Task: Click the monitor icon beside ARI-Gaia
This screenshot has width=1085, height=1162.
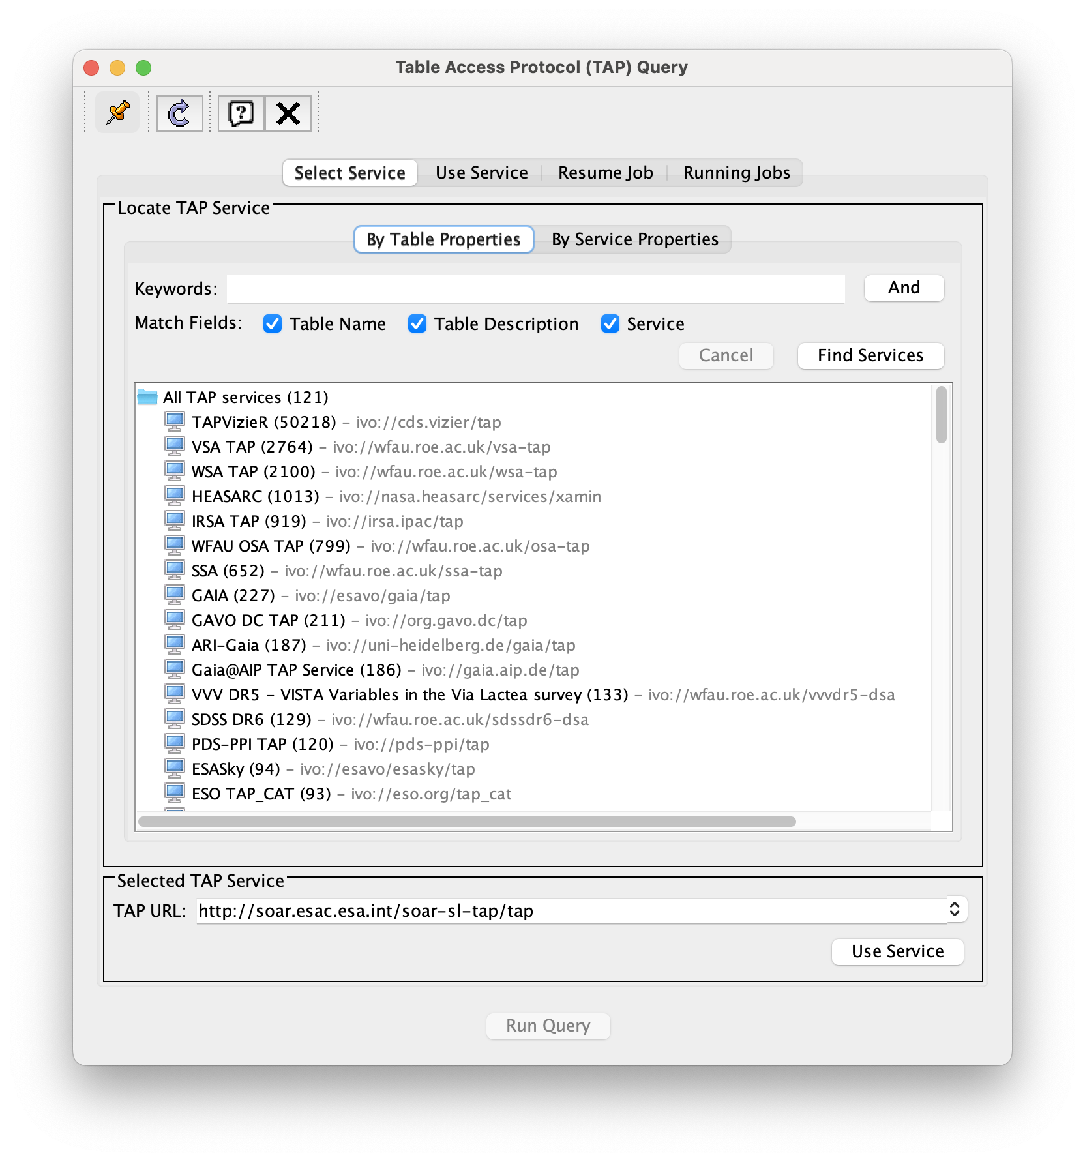Action: pyautogui.click(x=175, y=644)
